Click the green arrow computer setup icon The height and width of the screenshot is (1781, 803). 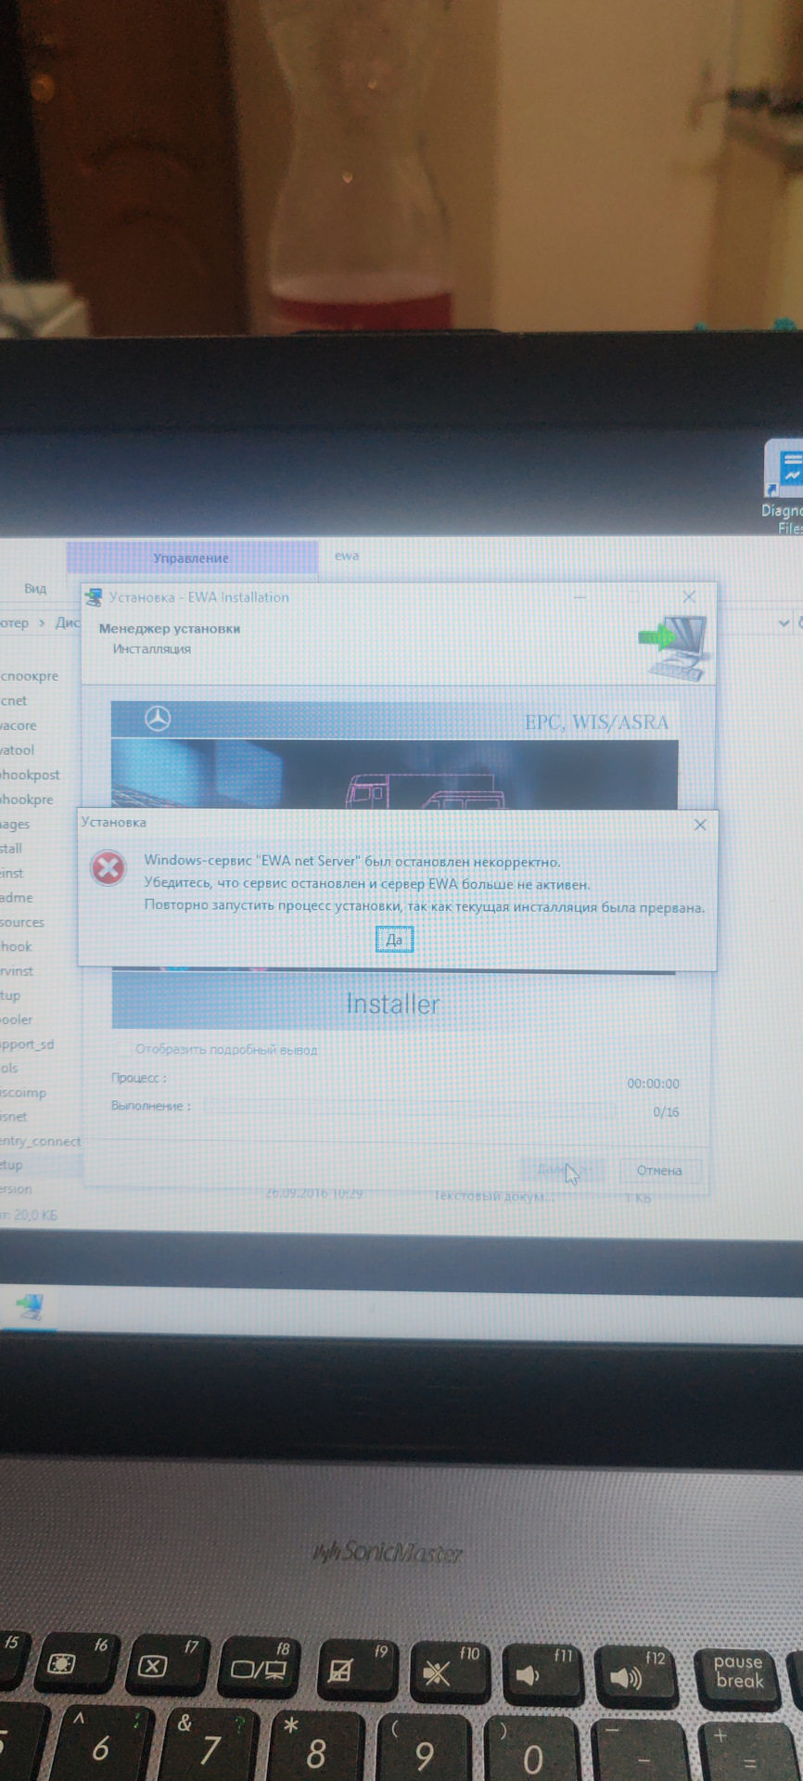point(673,648)
